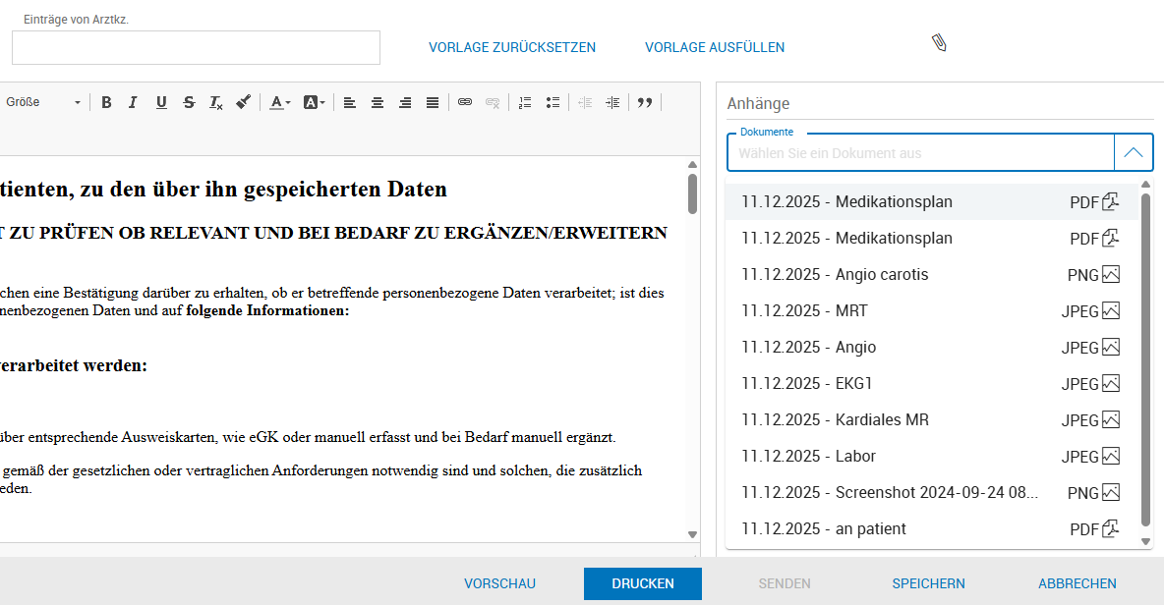Click VORLAGE AUSFÜLLEN
Screen dimensions: 1164x605
[x=715, y=47]
